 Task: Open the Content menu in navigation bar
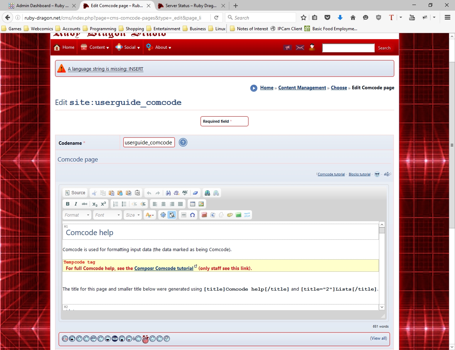click(x=95, y=47)
